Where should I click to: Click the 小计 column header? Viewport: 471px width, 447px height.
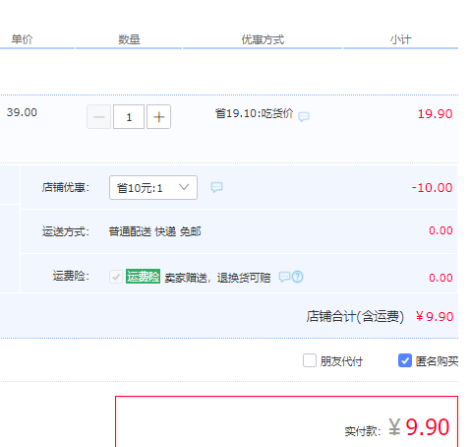point(400,39)
